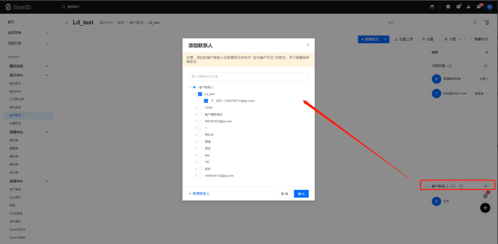
Task: Click the 确认 confirm button
Action: pyautogui.click(x=301, y=194)
